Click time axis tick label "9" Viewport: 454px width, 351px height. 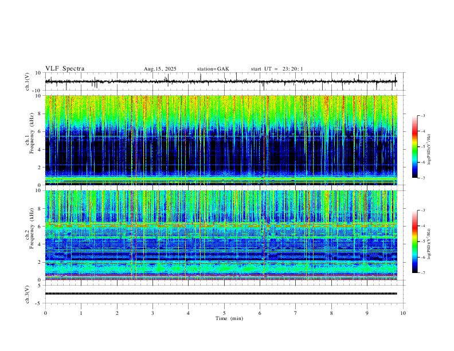pos(367,313)
